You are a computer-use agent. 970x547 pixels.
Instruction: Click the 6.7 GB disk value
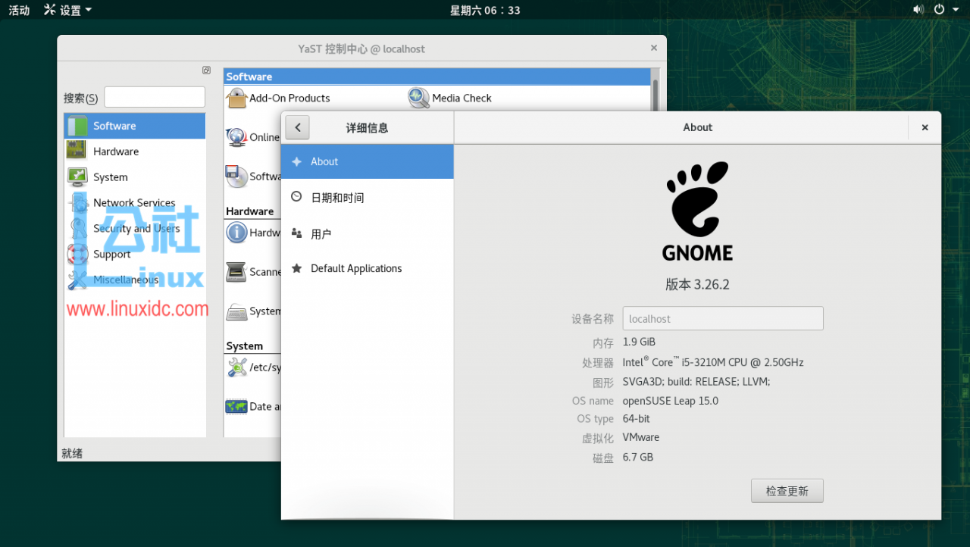pyautogui.click(x=638, y=458)
